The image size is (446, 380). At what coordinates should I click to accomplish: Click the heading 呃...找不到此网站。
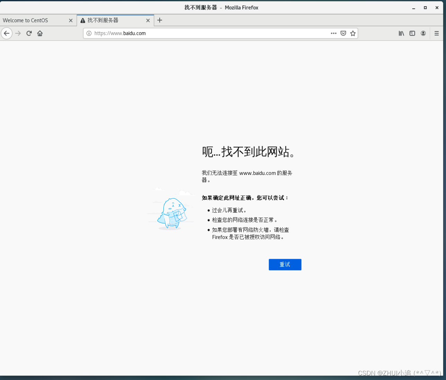[248, 152]
